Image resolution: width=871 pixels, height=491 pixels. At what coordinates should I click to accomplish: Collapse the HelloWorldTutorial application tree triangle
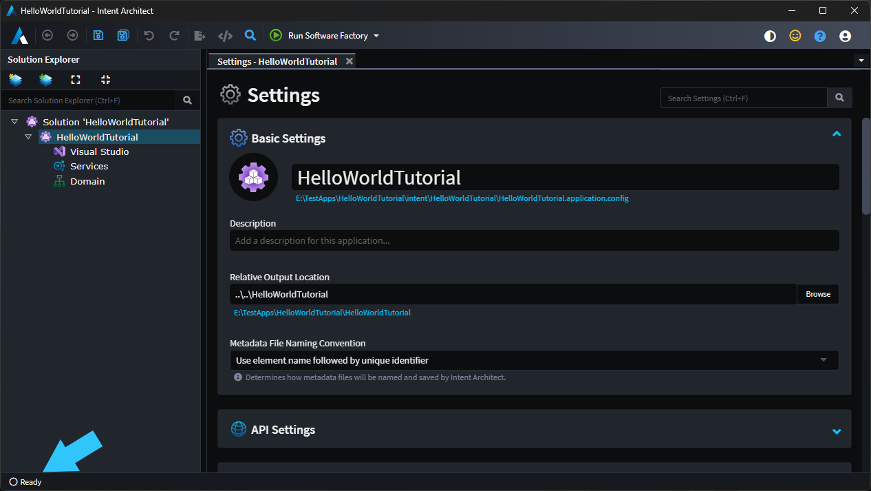28,137
